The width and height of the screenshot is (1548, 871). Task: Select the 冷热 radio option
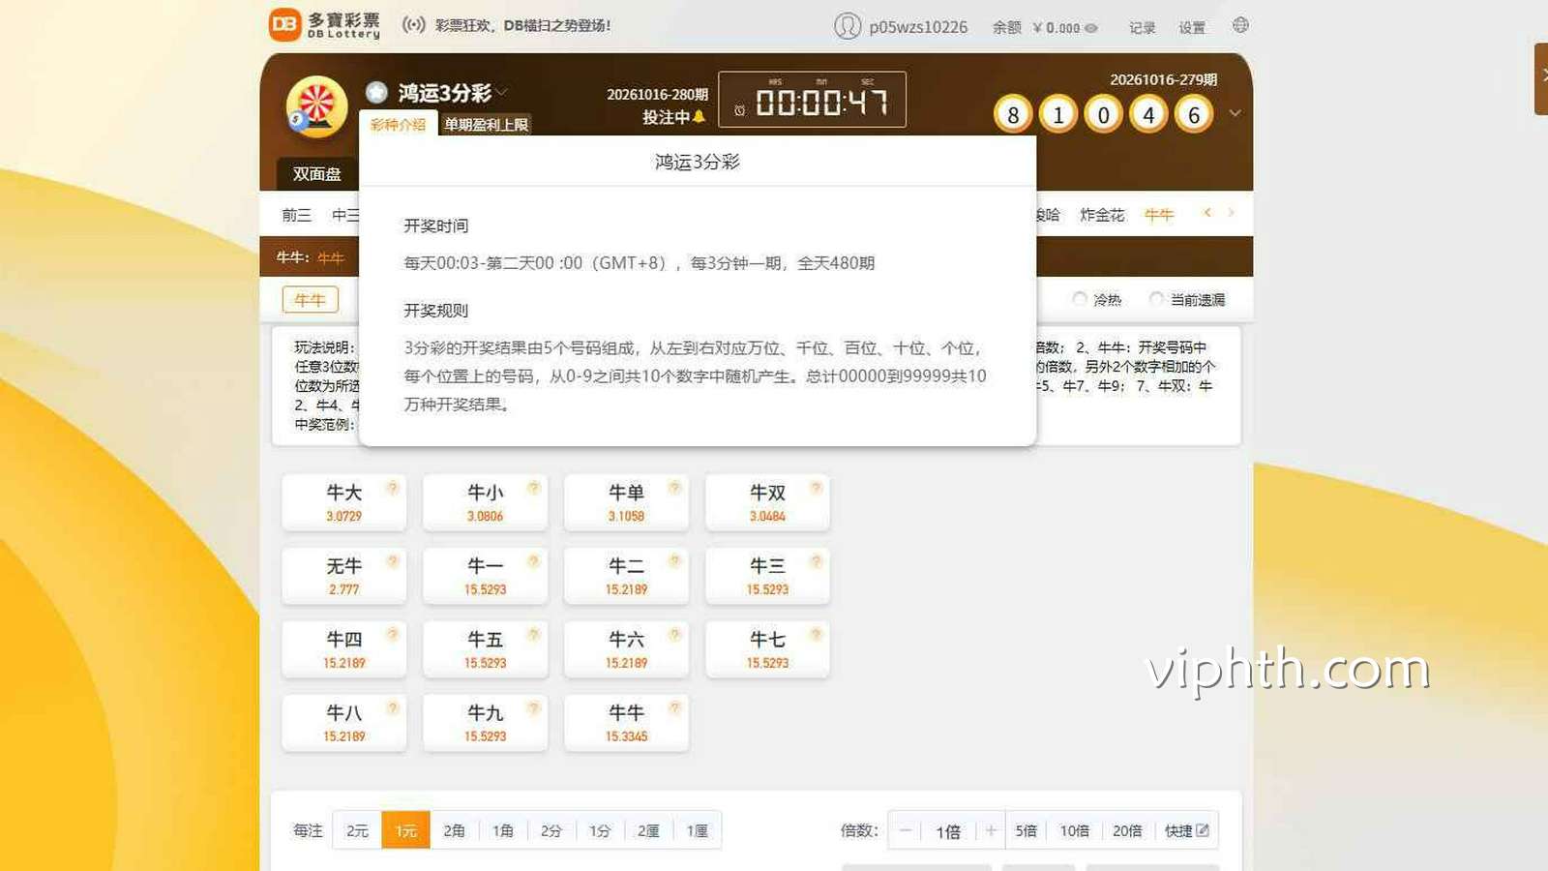click(1080, 300)
